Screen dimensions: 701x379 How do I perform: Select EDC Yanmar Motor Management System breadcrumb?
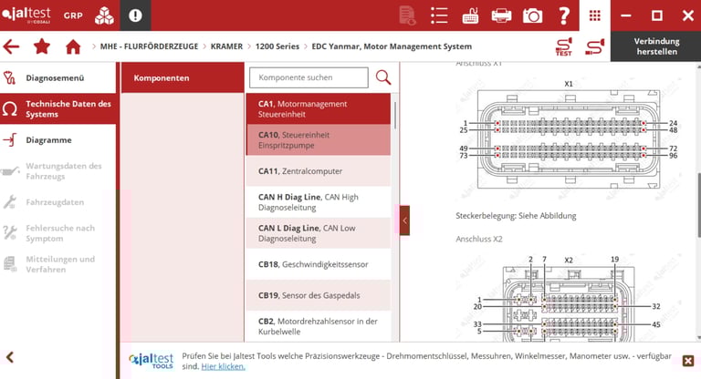[392, 46]
